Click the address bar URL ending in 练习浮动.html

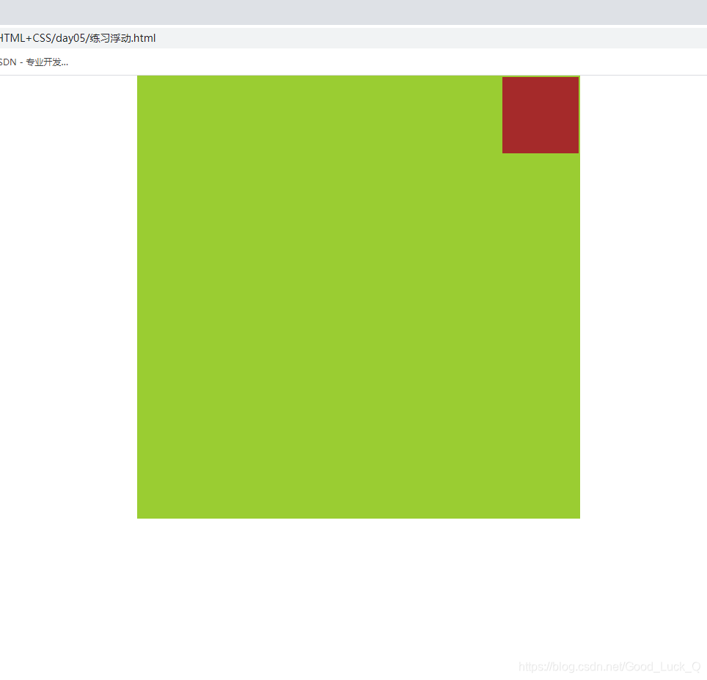tap(78, 38)
